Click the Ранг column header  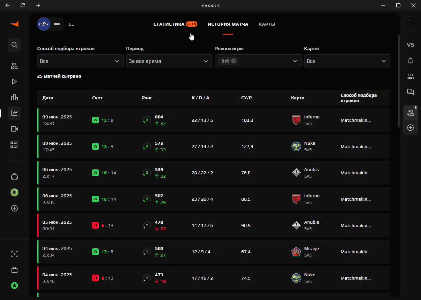coord(147,98)
